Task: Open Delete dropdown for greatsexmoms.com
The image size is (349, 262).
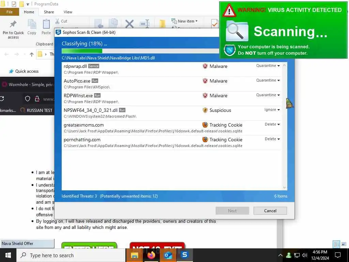Action: coord(272,124)
